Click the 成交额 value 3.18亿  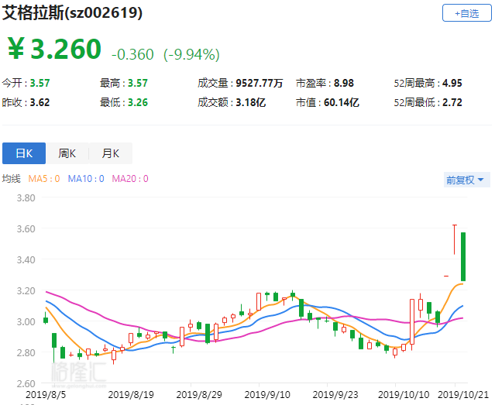click(251, 102)
